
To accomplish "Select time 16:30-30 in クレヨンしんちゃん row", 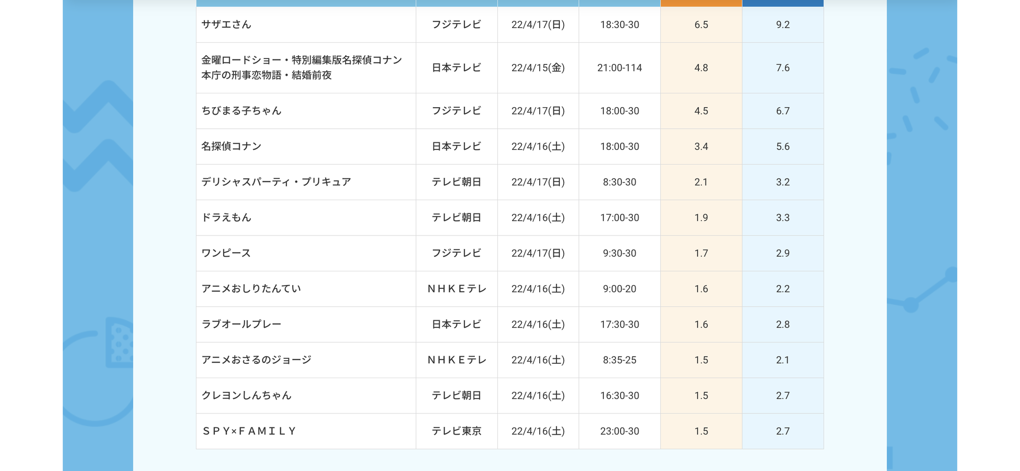I will coord(620,396).
